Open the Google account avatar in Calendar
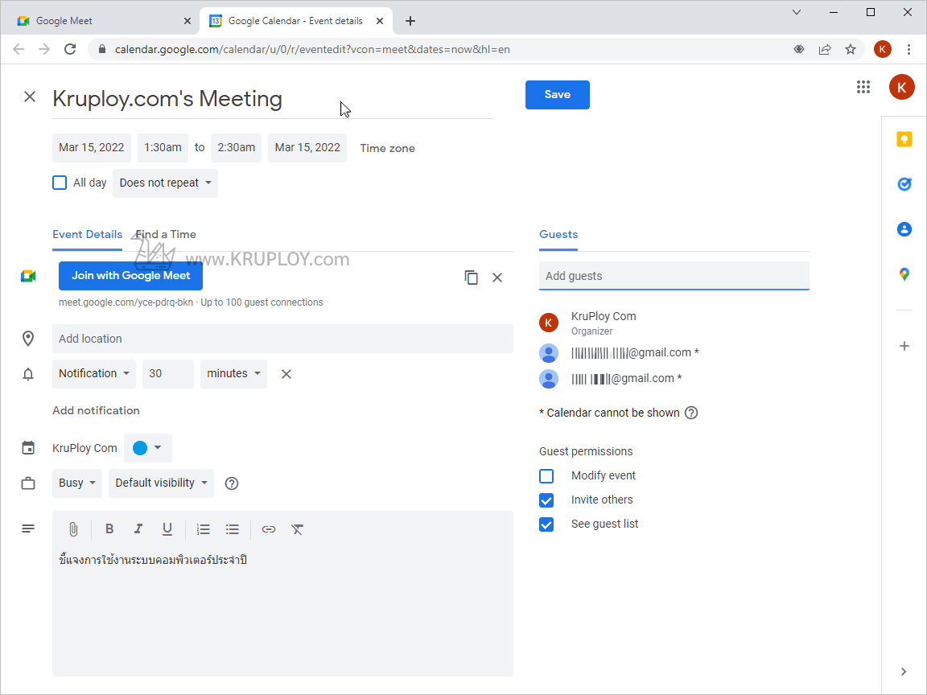Screen dimensions: 927x695 point(901,88)
